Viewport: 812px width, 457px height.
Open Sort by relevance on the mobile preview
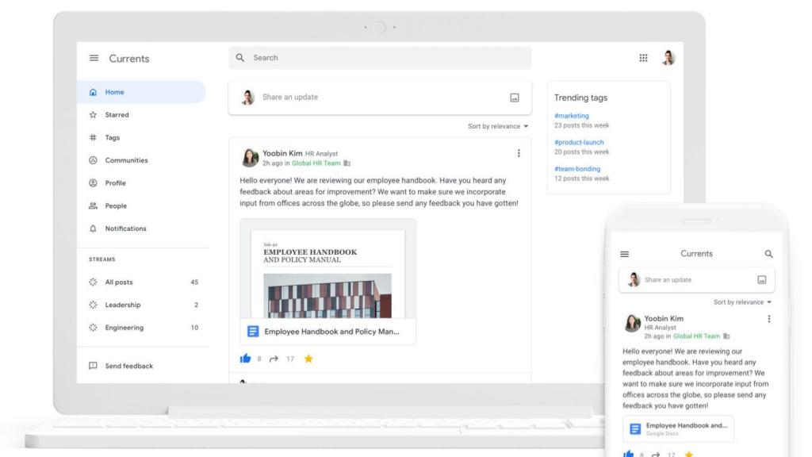(x=737, y=301)
